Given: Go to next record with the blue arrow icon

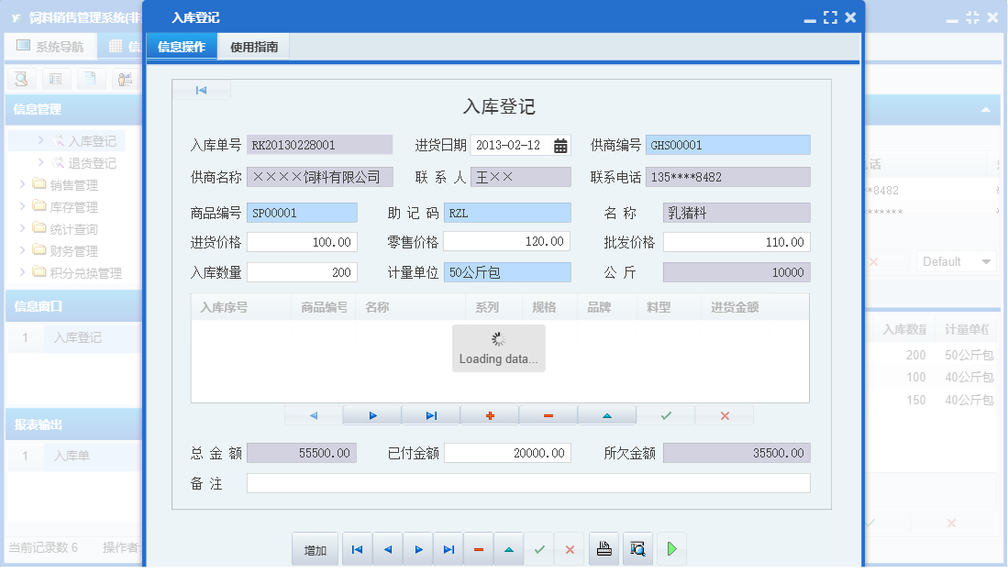Looking at the screenshot, I should 417,548.
